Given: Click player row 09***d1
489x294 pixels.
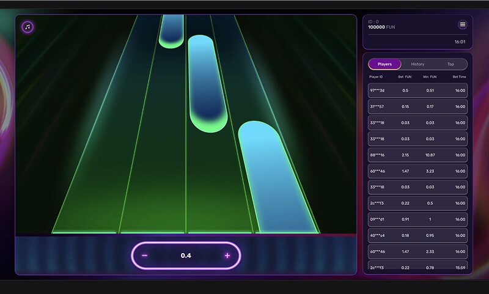Looking at the screenshot, I should (417, 219).
